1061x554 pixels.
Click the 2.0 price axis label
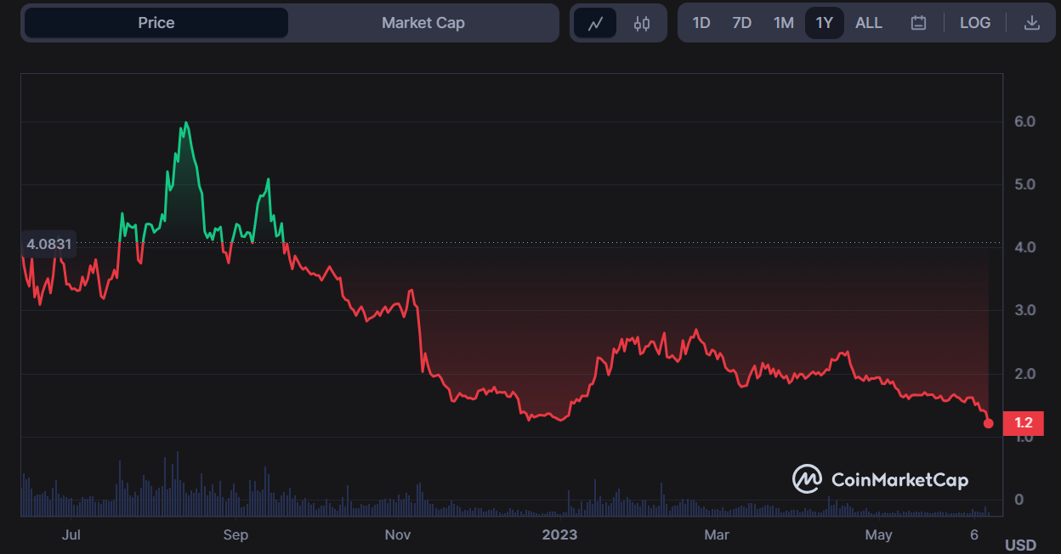(1024, 374)
